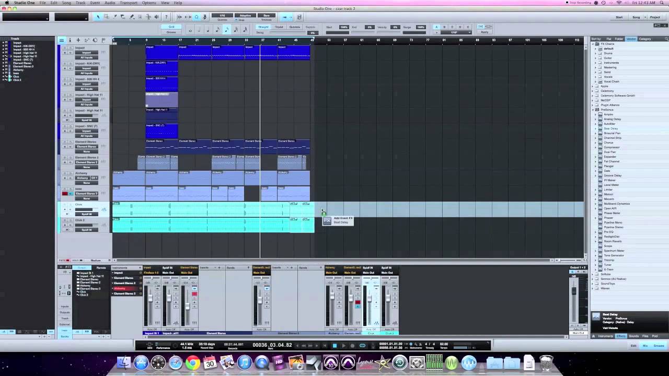Select the Eraser tool

click(123, 17)
